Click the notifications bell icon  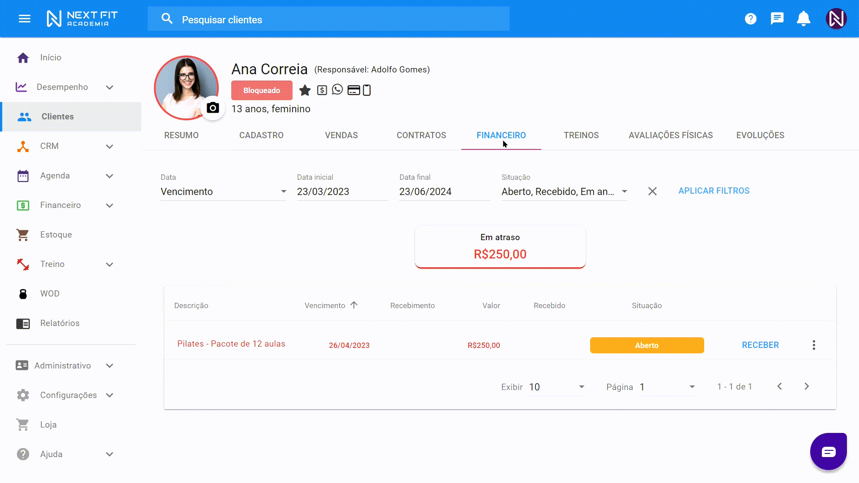[804, 19]
